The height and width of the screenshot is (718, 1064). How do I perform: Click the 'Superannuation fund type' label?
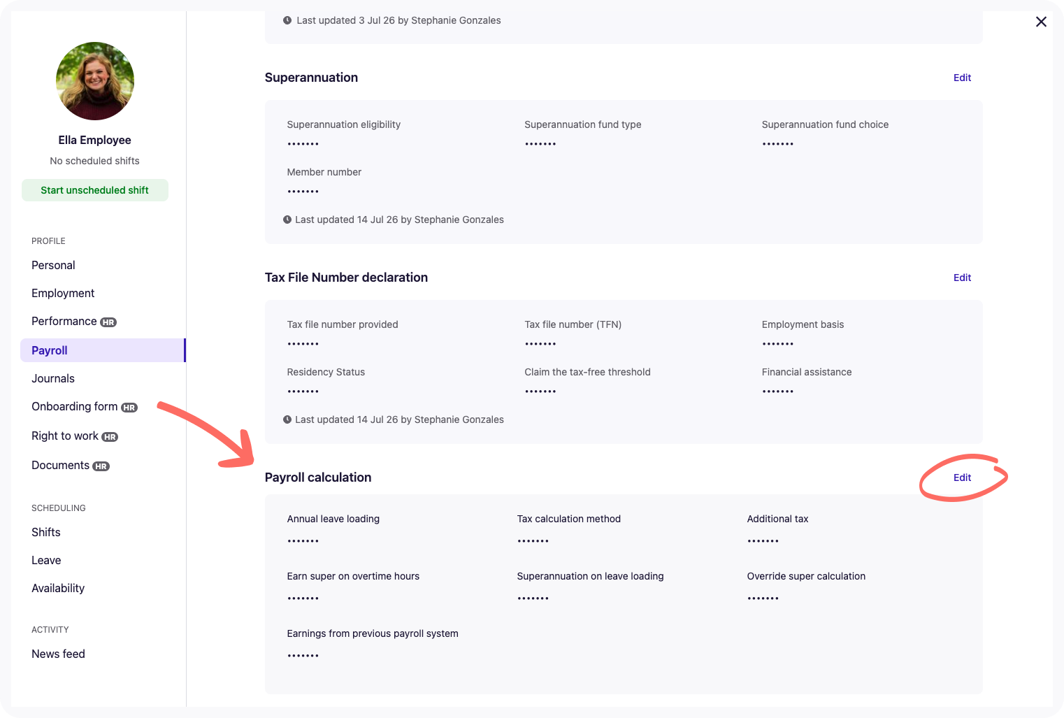[x=583, y=124]
